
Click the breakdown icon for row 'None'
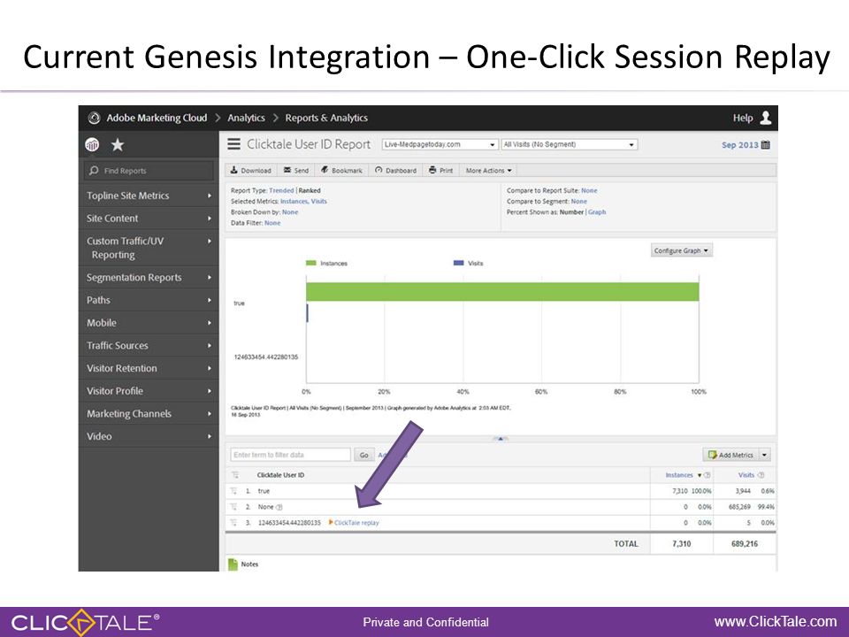(233, 507)
